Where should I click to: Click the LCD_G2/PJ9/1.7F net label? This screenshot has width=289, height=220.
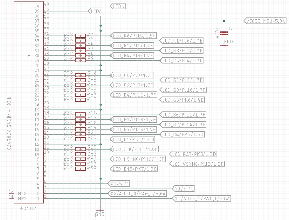point(132,85)
